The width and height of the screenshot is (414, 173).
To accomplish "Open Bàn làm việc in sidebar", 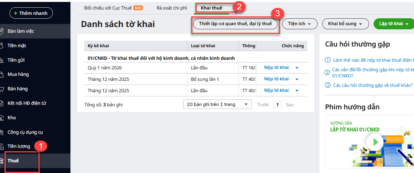I will 23,31.
